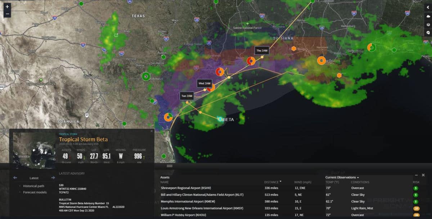Minimize the Assets table panel
Screen dimensions: 432x219
point(417,175)
